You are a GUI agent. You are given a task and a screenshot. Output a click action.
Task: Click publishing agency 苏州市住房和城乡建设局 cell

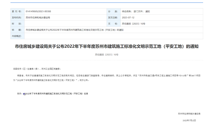coord(38,18)
